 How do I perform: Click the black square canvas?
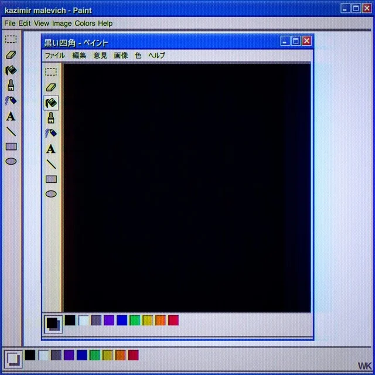pyautogui.click(x=187, y=187)
